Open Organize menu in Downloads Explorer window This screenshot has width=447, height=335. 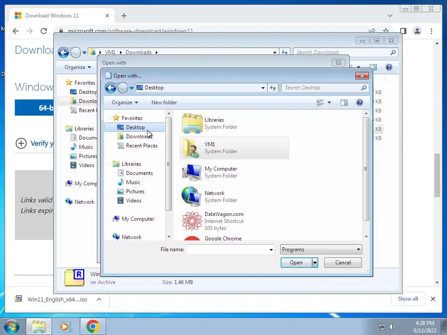tap(78, 67)
